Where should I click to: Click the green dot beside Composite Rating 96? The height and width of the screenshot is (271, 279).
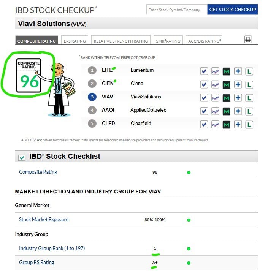[189, 173]
